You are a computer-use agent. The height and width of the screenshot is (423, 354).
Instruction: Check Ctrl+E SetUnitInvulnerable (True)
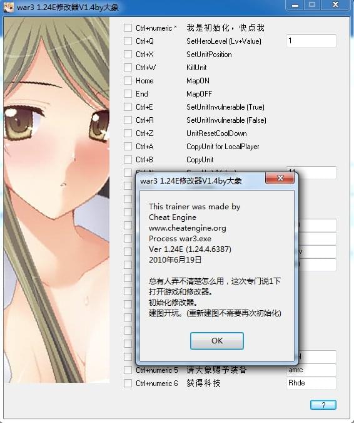(128, 107)
